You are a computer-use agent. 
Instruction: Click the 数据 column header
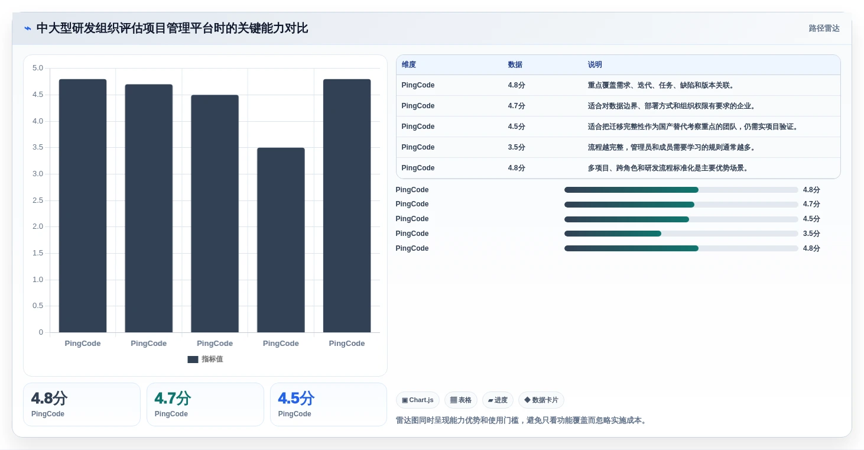[515, 65]
